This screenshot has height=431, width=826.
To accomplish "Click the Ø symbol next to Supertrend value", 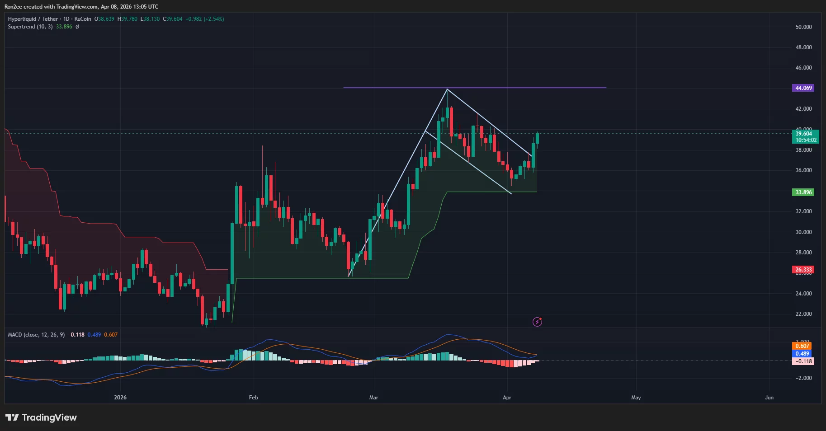I will click(76, 27).
